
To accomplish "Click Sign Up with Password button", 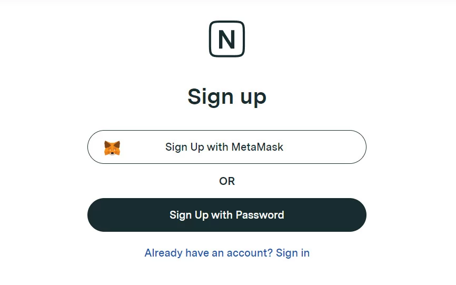I will coord(227,215).
